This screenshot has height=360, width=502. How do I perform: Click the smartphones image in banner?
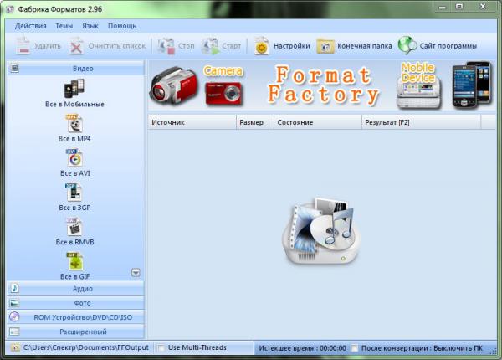tap(472, 85)
